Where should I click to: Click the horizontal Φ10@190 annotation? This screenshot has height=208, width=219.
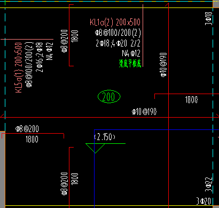point(144,112)
